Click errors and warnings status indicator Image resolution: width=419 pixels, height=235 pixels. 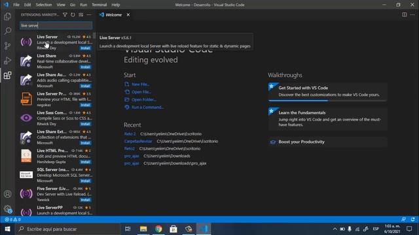click(12, 219)
